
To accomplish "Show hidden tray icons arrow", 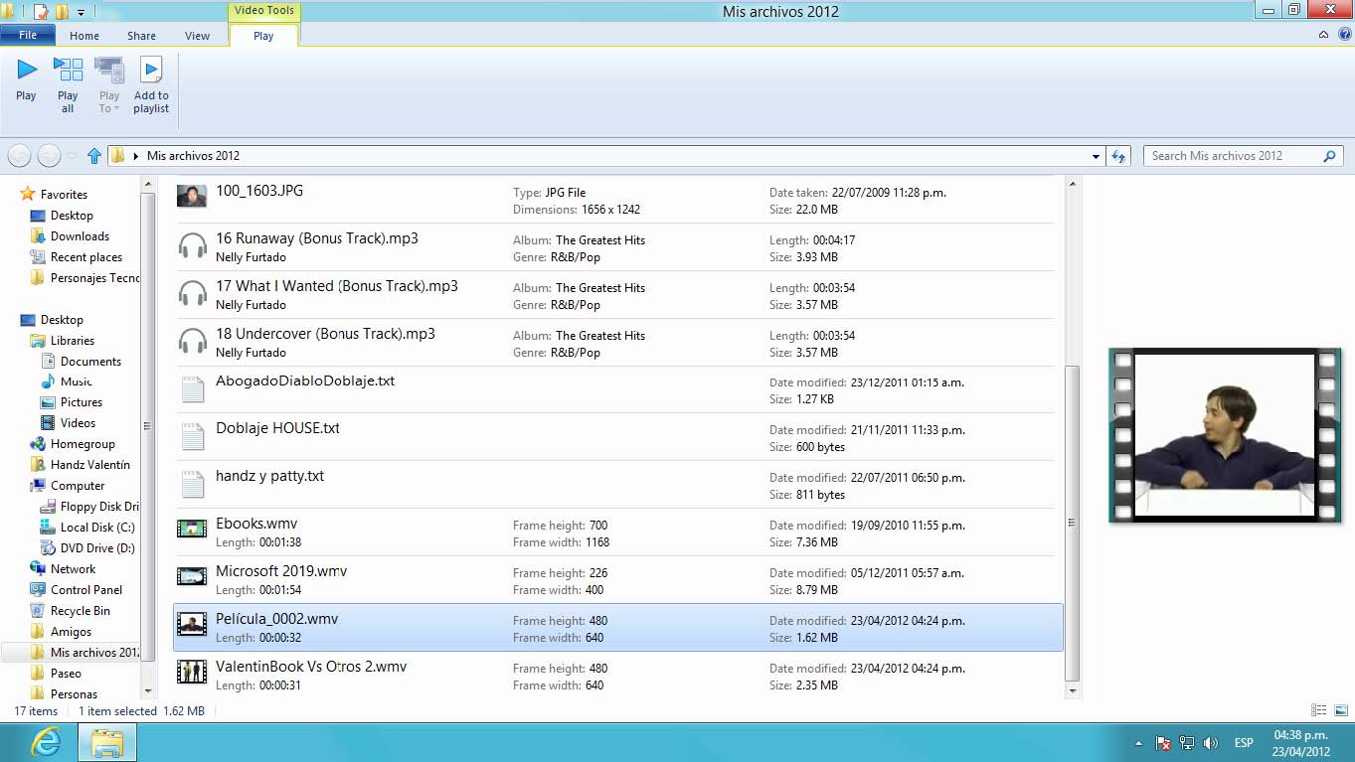I will (1138, 743).
